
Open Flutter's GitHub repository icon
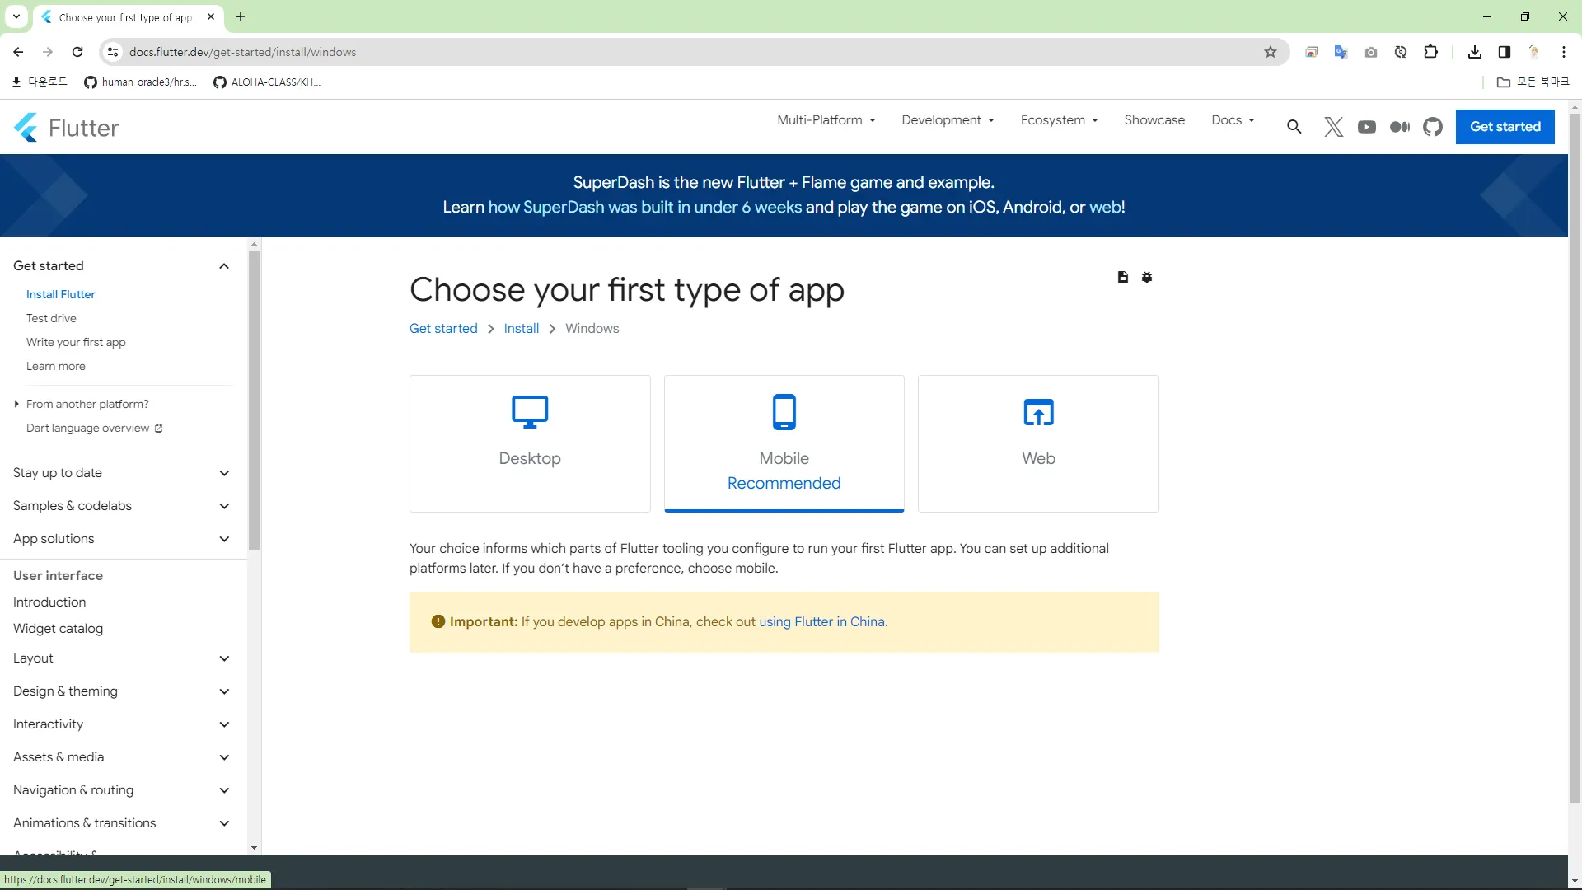click(1433, 127)
